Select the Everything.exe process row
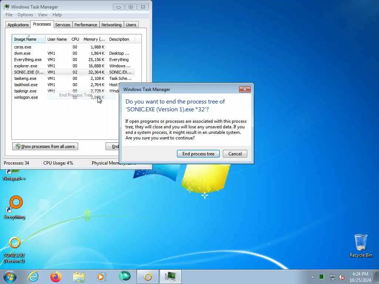Screen dimensions: 379x284 click(73, 60)
